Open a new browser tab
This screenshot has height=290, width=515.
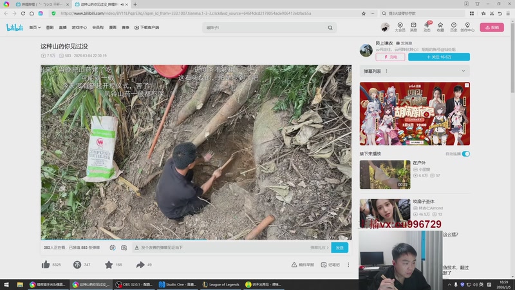click(135, 5)
